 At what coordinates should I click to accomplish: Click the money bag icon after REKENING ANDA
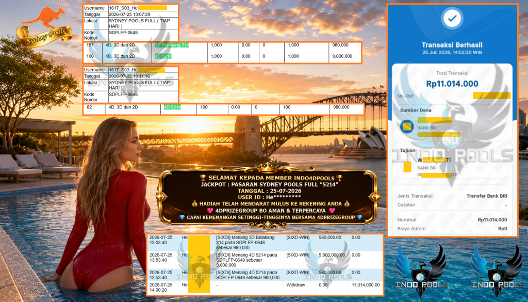[x=347, y=203]
